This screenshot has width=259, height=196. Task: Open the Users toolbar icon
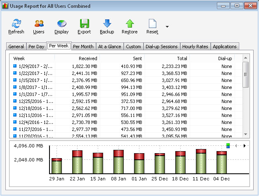[x=39, y=24]
